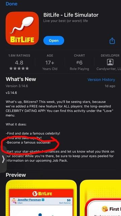Viewport: 121px width, 216px height.
Task: Open the Candywriter developer page
Action: 109,62
